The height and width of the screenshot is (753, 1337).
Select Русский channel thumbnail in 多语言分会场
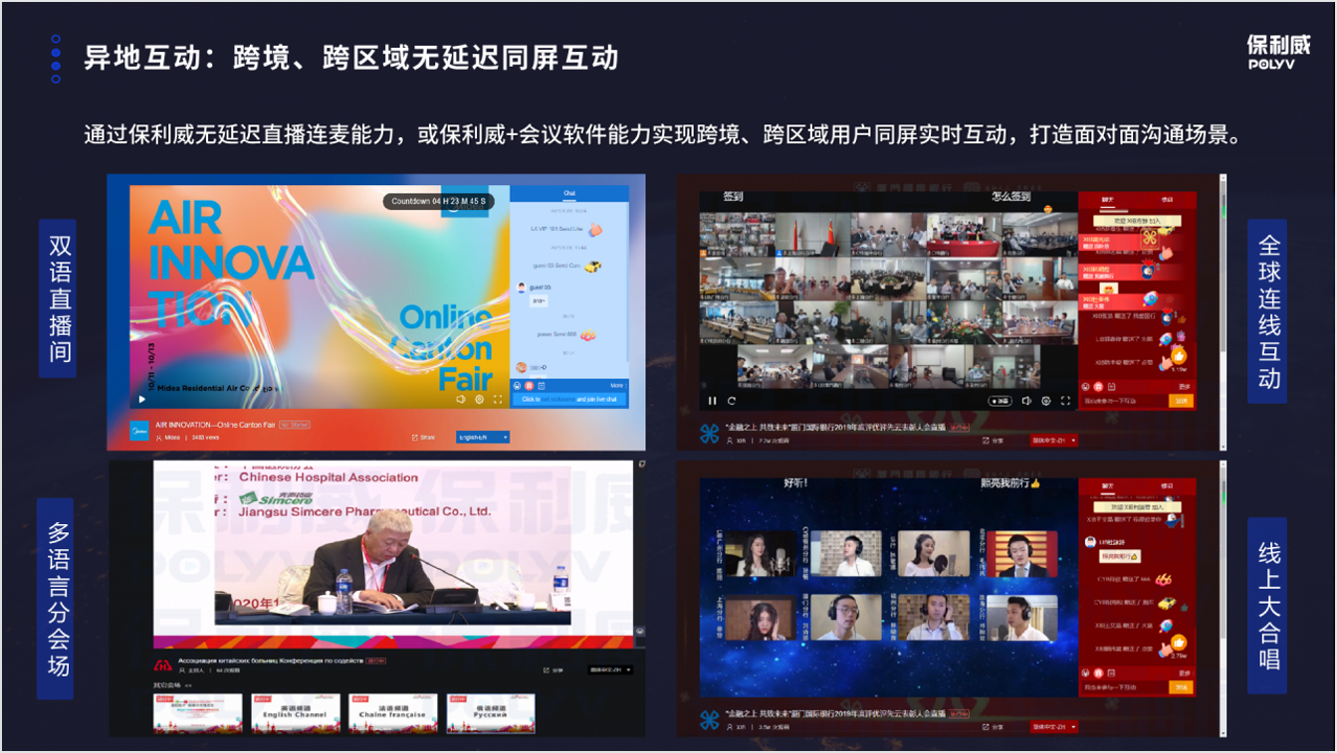pos(491,713)
